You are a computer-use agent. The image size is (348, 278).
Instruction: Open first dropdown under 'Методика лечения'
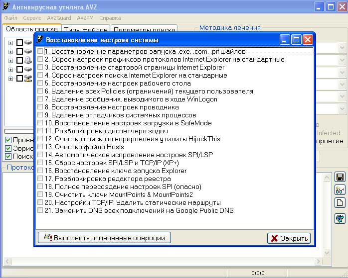pos(342,48)
